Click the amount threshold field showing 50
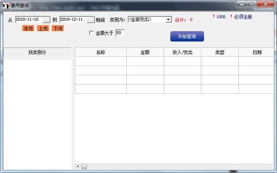The image size is (277, 173). [120, 33]
